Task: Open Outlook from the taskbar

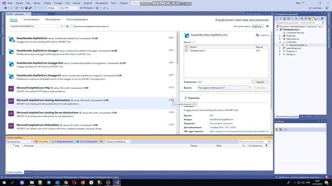Action: point(58,182)
